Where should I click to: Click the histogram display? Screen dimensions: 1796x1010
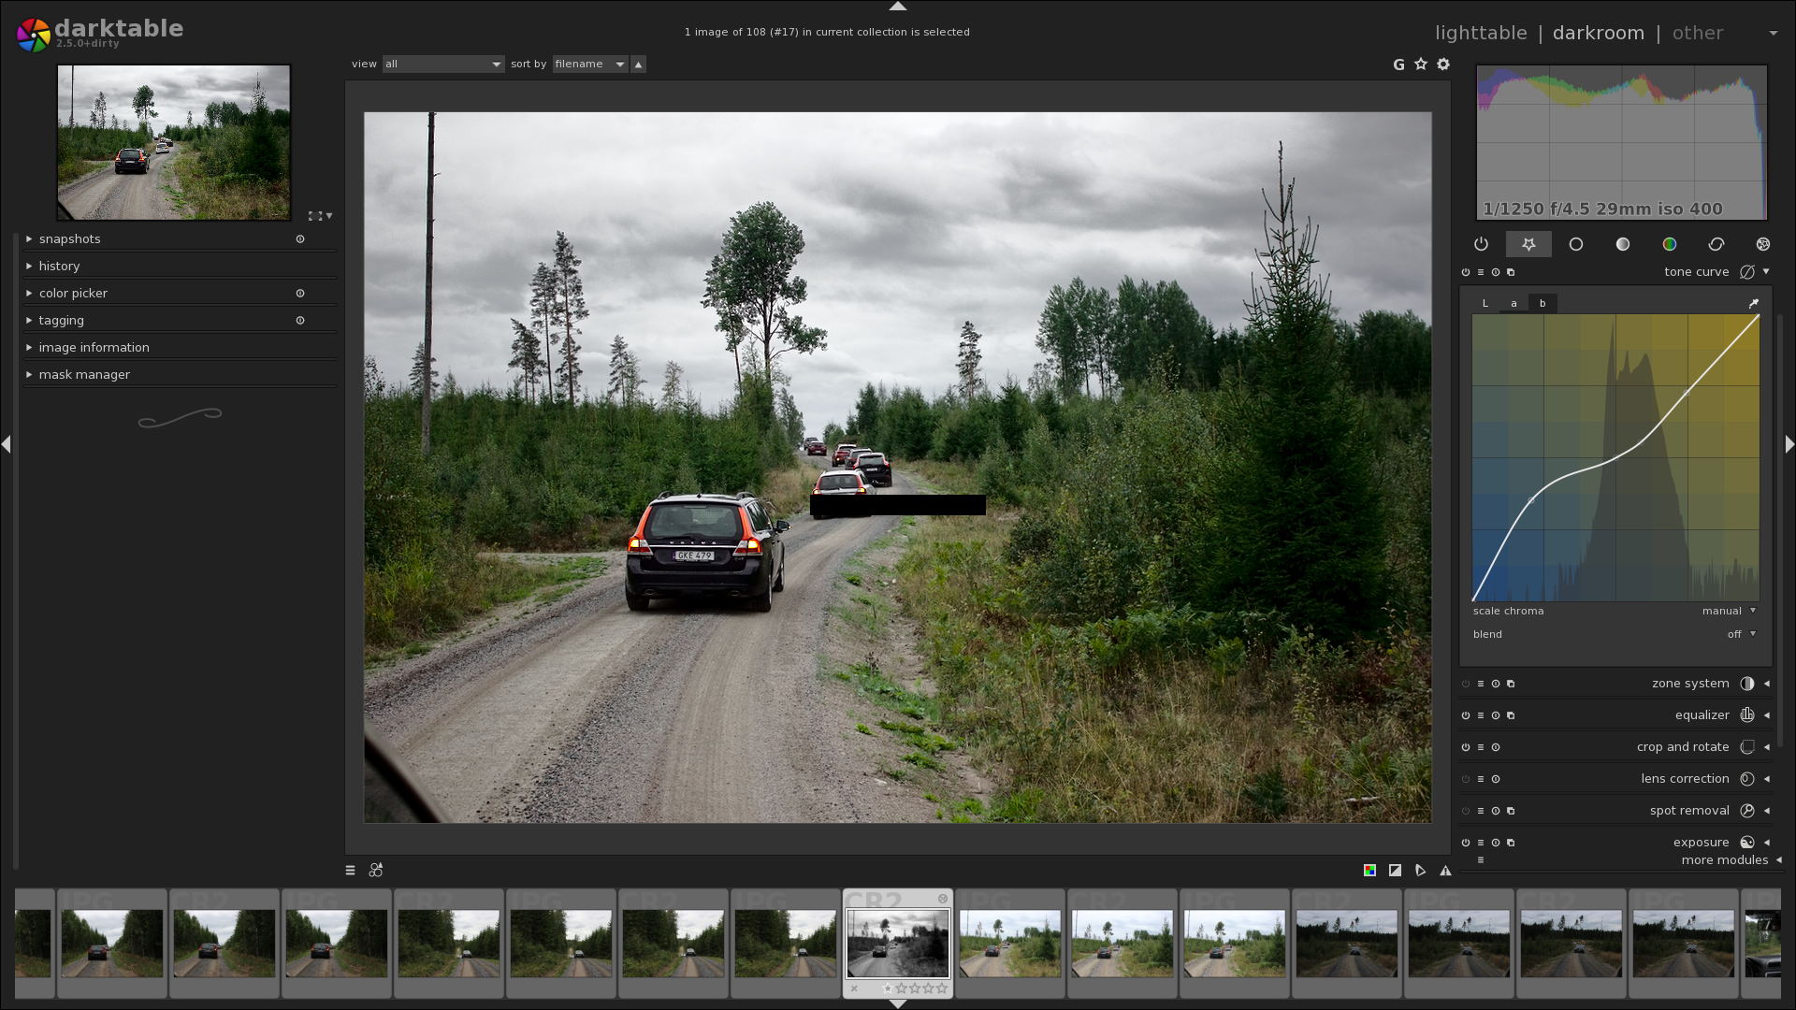click(1621, 142)
